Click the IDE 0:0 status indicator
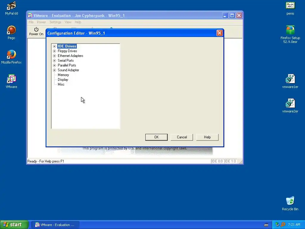Screen dimensions: 305x229 coord(217,161)
